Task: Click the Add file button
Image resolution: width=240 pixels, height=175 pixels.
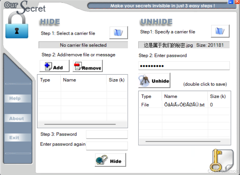Action: point(54,66)
